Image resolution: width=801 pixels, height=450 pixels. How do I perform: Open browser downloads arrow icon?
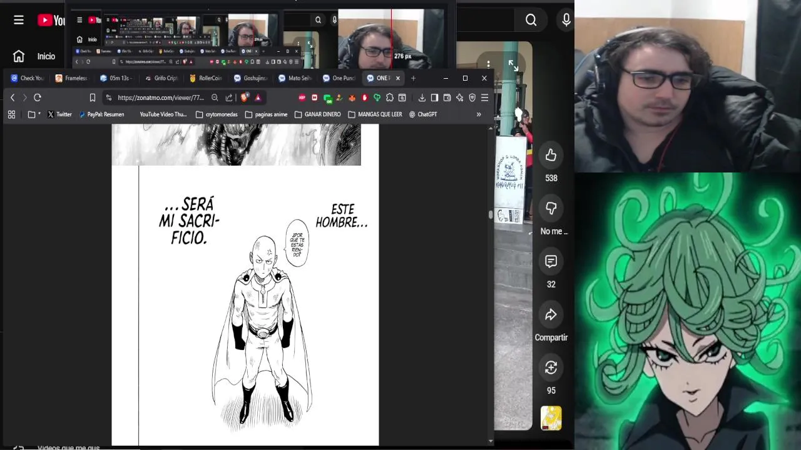click(422, 97)
